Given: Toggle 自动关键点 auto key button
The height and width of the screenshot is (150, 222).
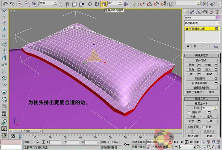Looking at the screenshot, I should click(x=139, y=142).
